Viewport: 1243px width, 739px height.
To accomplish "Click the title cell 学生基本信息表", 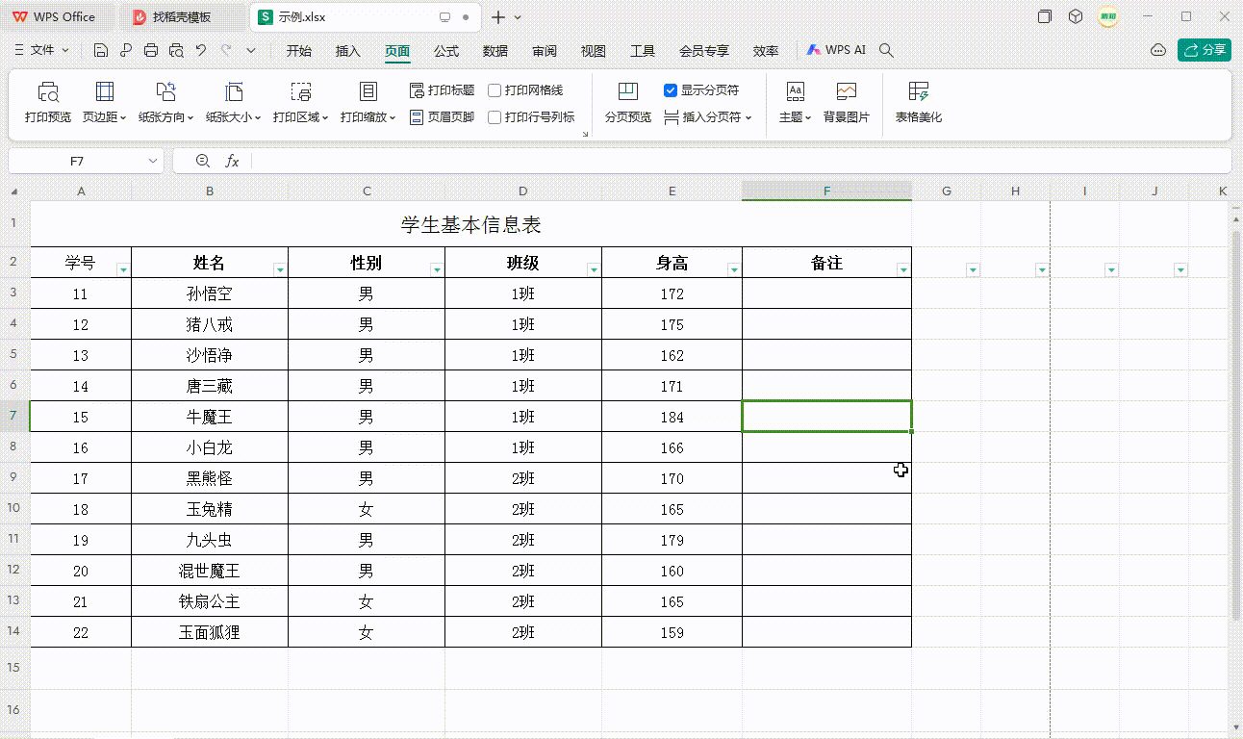I will 471,224.
